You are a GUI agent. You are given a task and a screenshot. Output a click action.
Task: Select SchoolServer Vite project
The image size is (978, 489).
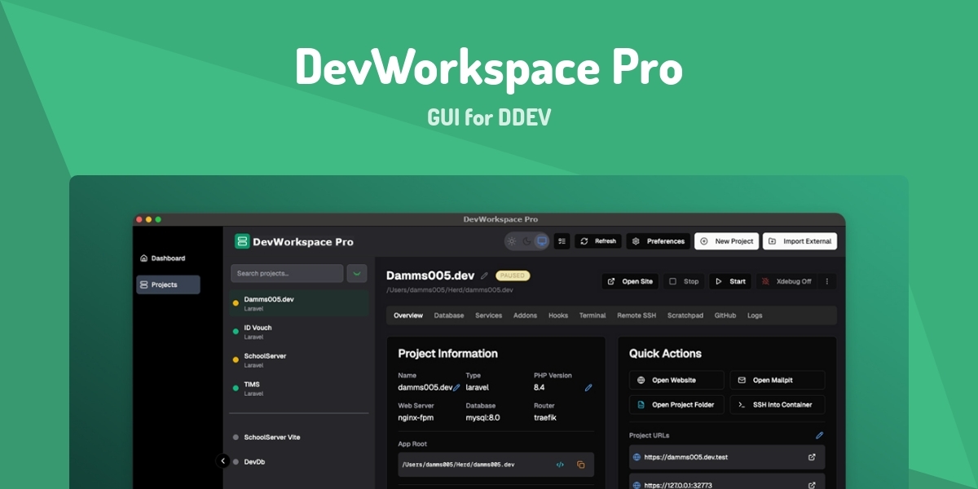pyautogui.click(x=299, y=438)
